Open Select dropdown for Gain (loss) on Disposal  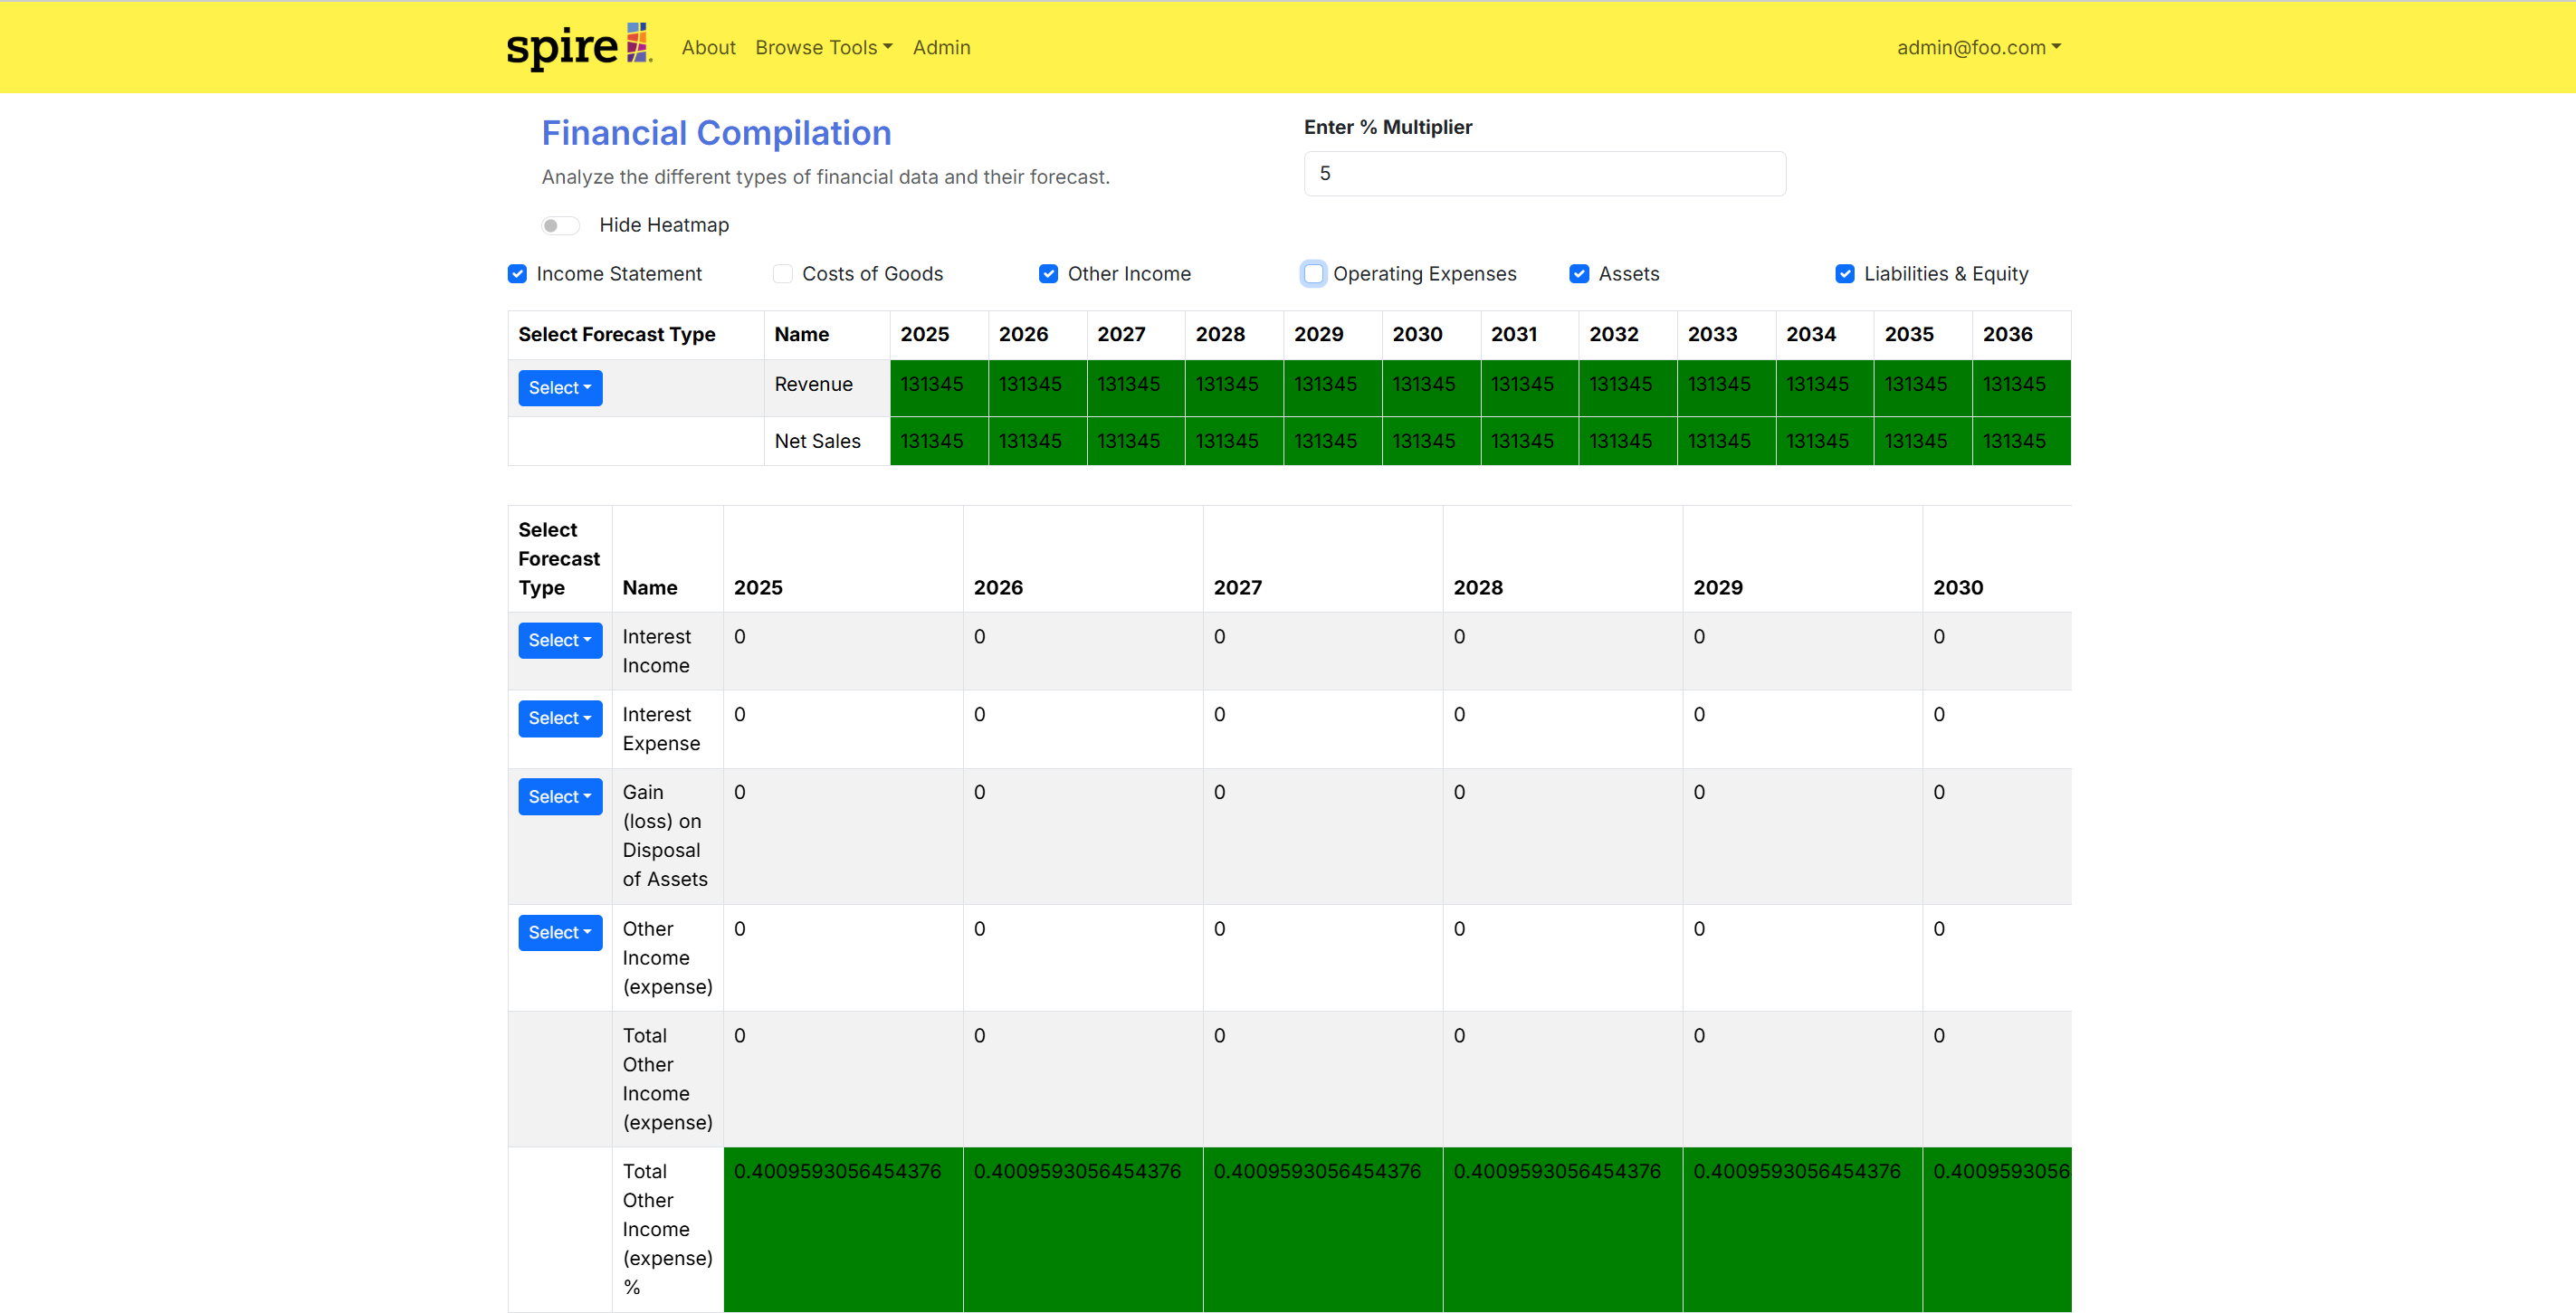tap(560, 797)
